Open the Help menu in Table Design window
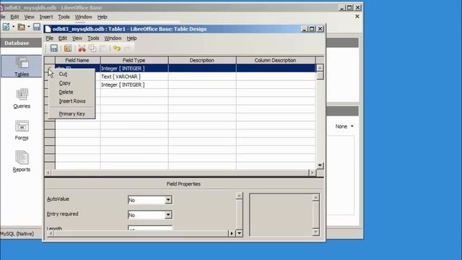 [131, 38]
